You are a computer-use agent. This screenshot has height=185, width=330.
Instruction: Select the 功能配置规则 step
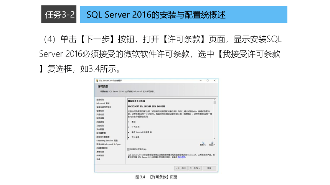[x=102, y=148]
